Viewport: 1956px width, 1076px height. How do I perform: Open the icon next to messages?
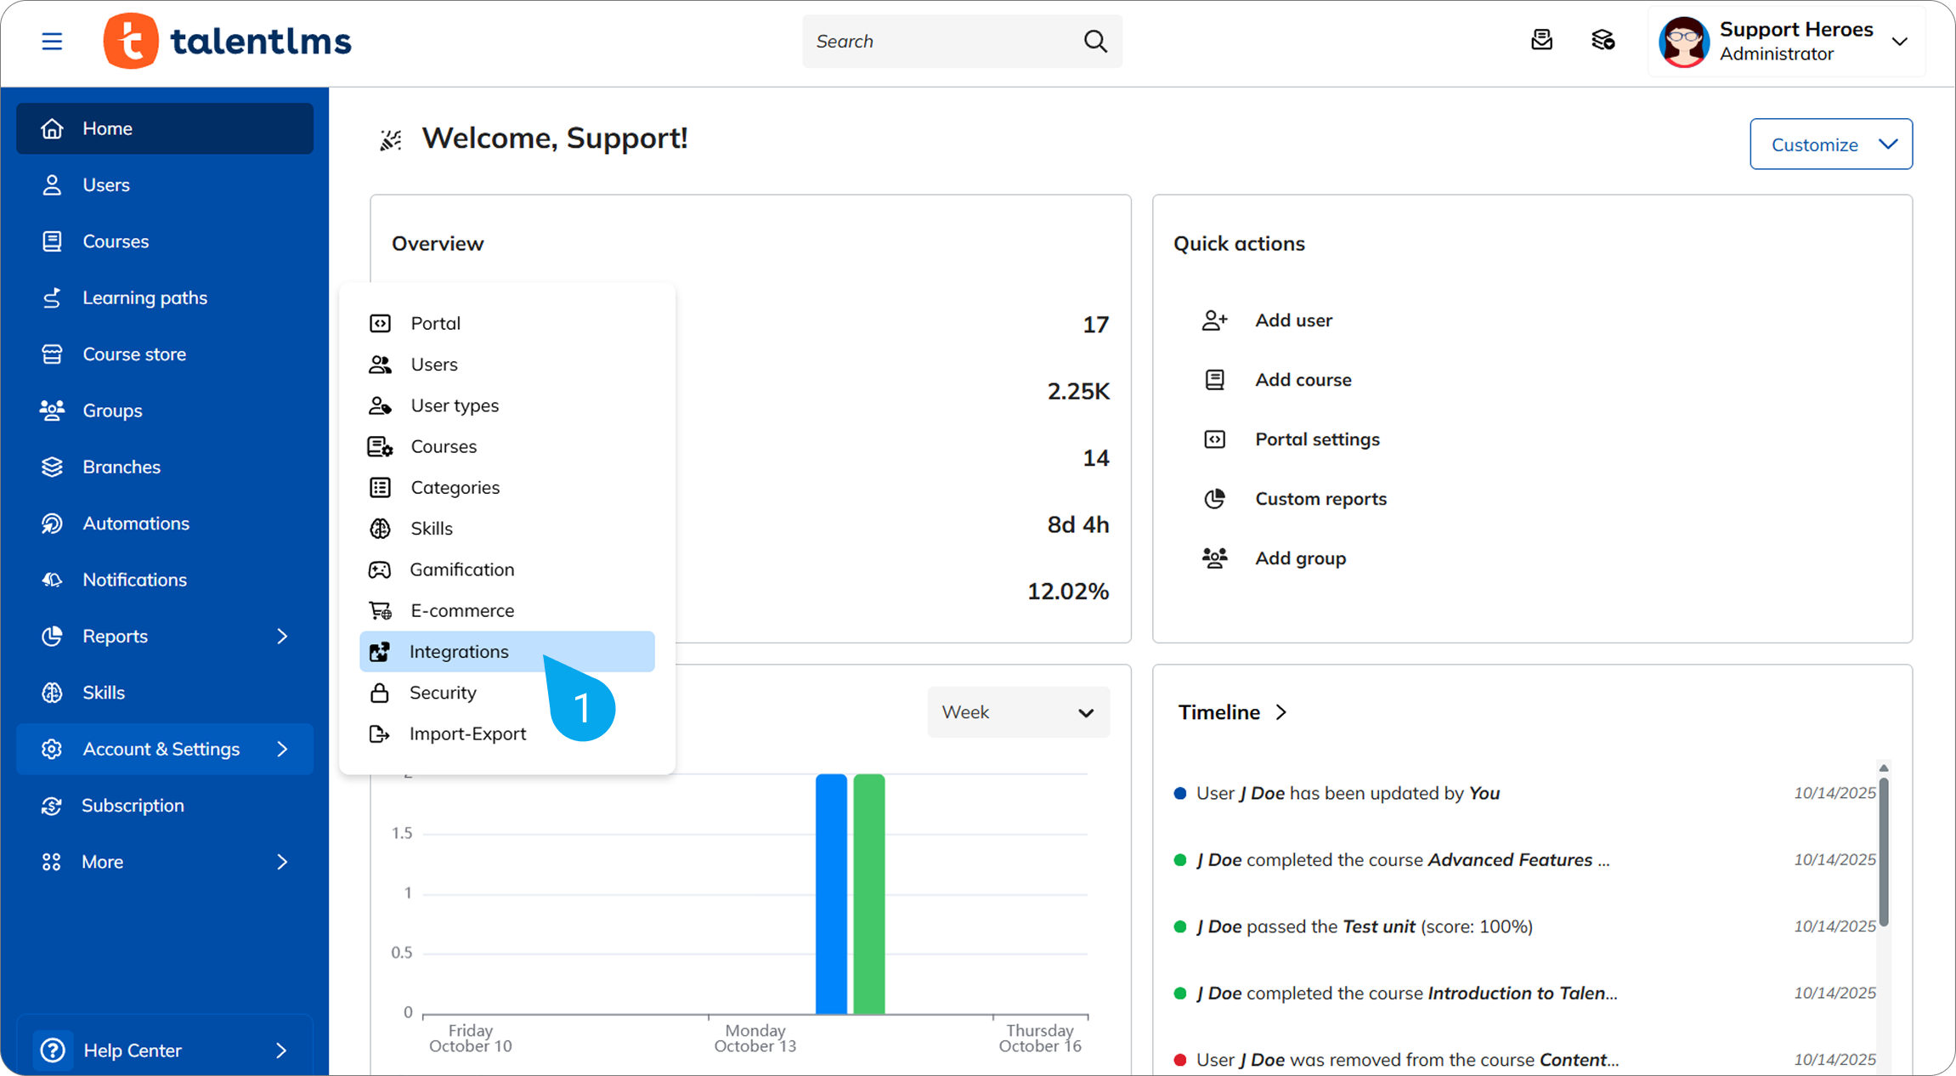point(1603,40)
